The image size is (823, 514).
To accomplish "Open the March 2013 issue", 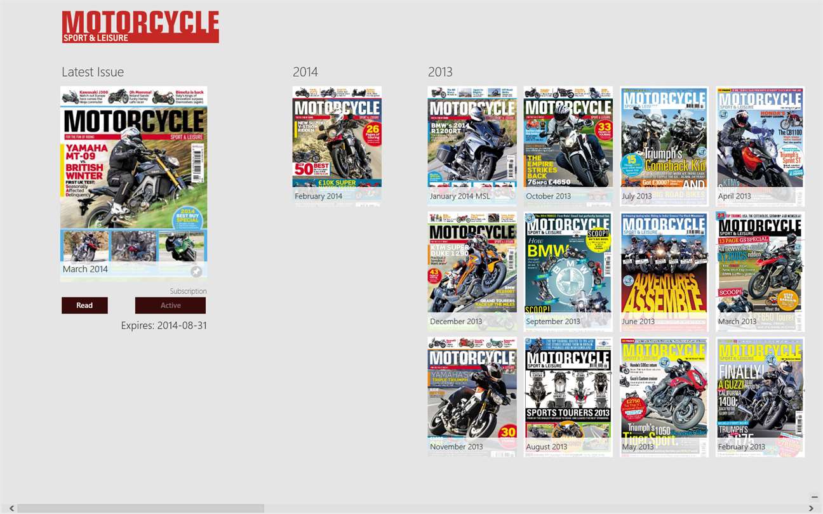I will click(x=760, y=272).
